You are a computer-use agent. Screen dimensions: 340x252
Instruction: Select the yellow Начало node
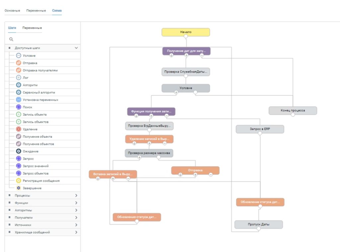[x=186, y=32]
